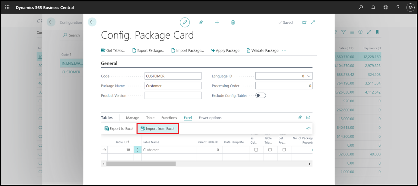This screenshot has width=418, height=186.
Task: Sort by the Table ID column header
Action: tap(122, 142)
